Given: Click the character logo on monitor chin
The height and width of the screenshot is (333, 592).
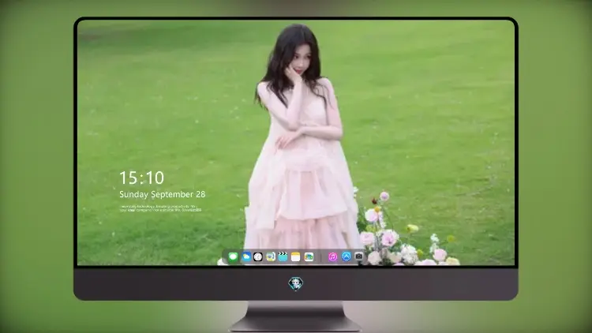Looking at the screenshot, I should tap(296, 284).
